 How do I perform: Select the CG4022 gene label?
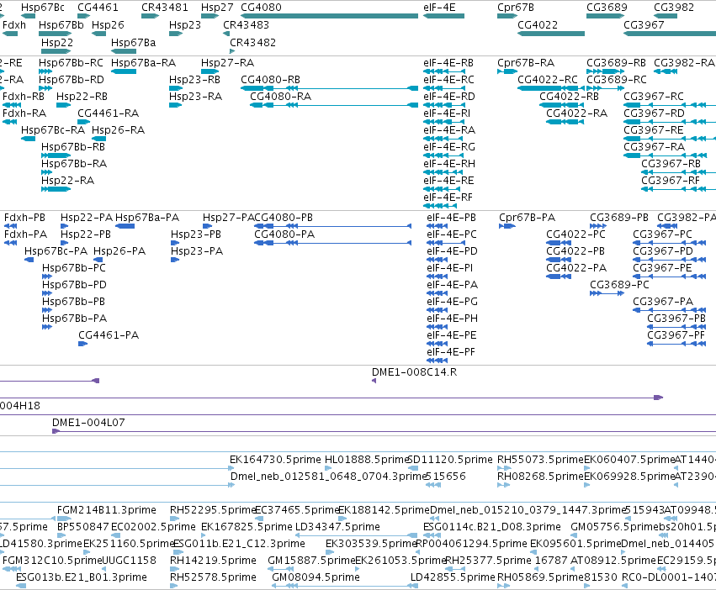point(538,24)
